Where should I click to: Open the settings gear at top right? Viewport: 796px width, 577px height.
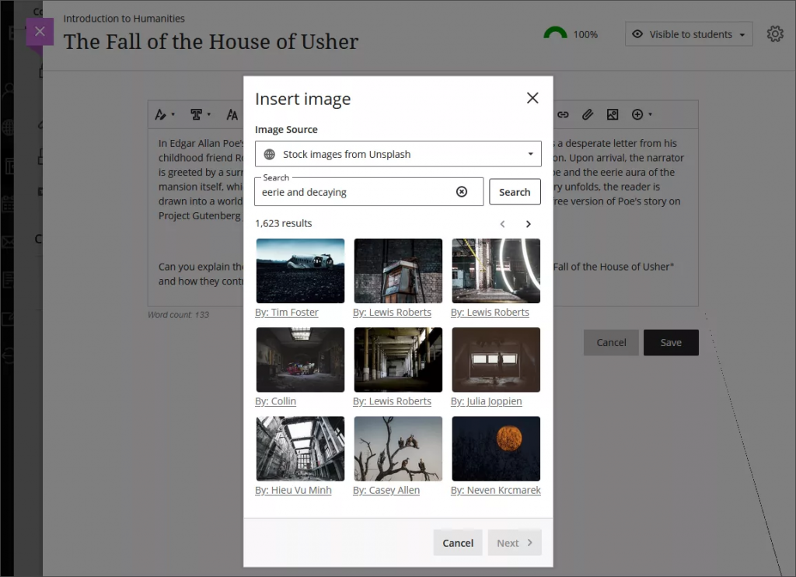pyautogui.click(x=775, y=34)
